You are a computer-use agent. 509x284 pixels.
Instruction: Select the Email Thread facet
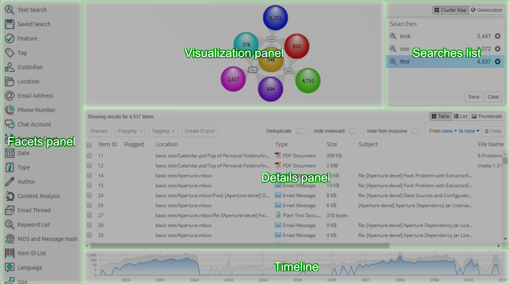coord(34,210)
